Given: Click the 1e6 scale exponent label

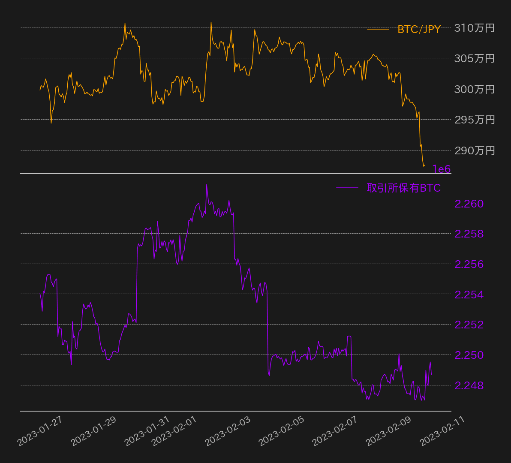Looking at the screenshot, I should tap(441, 169).
